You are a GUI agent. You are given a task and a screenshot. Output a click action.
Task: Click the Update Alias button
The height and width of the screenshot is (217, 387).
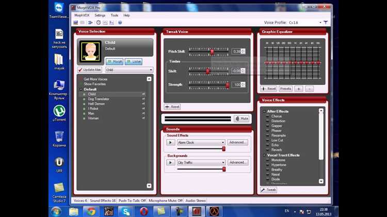[x=90, y=70]
